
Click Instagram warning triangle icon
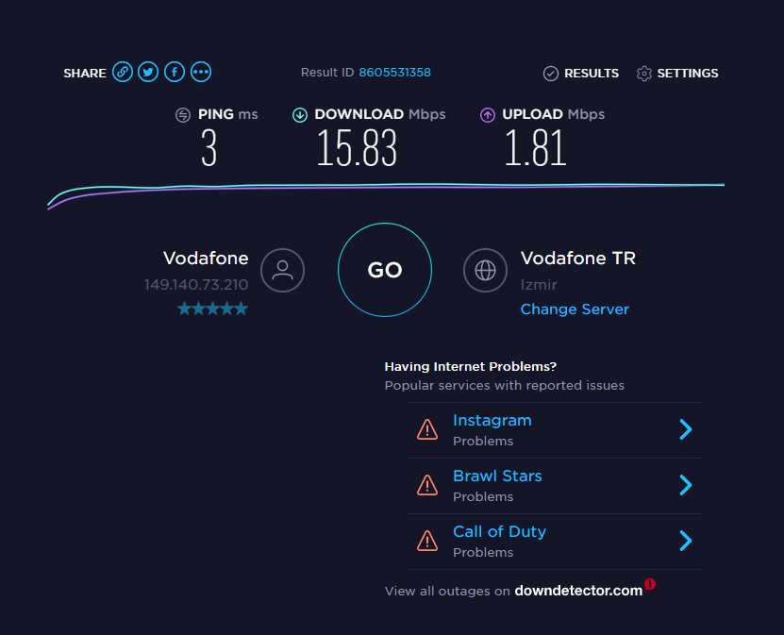(427, 429)
